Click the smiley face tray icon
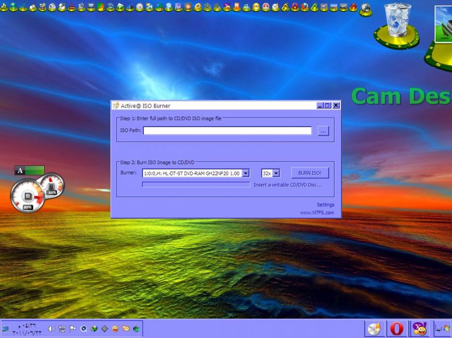Viewport: 452px width, 338px height. pyautogui.click(x=115, y=329)
